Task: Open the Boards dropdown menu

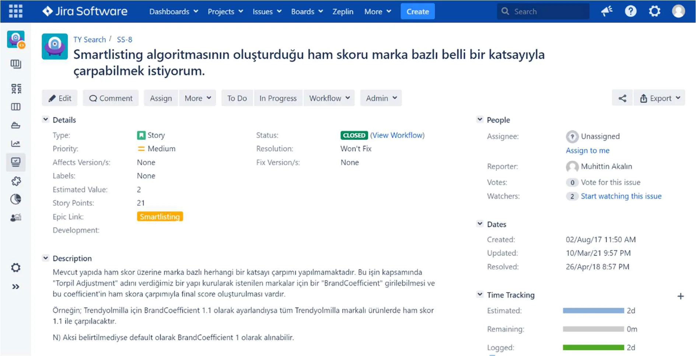Action: 307,11
